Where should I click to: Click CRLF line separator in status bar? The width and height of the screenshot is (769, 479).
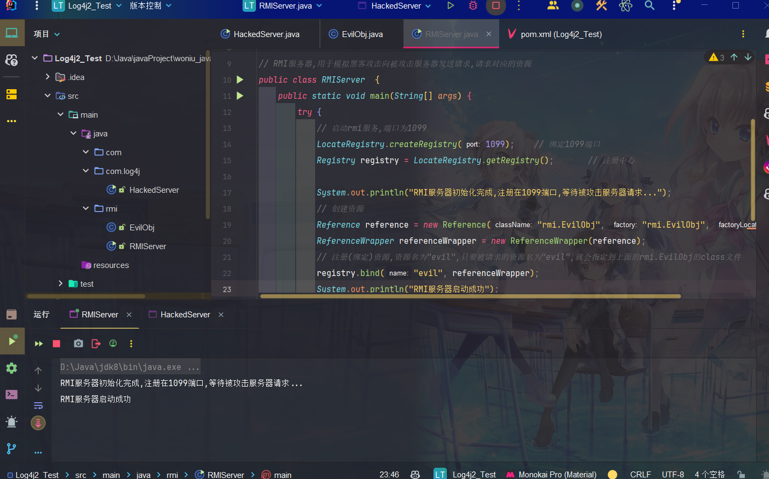(x=640, y=474)
